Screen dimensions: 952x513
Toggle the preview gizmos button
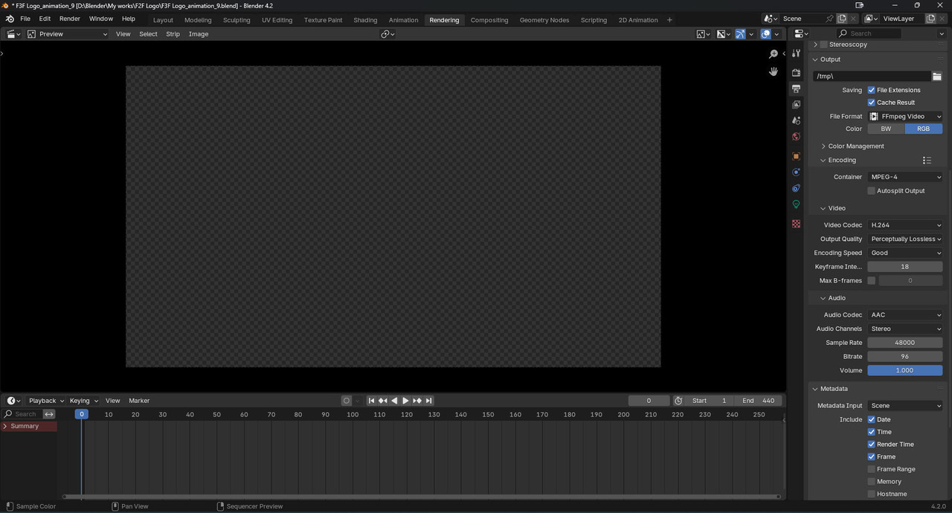pyautogui.click(x=740, y=34)
